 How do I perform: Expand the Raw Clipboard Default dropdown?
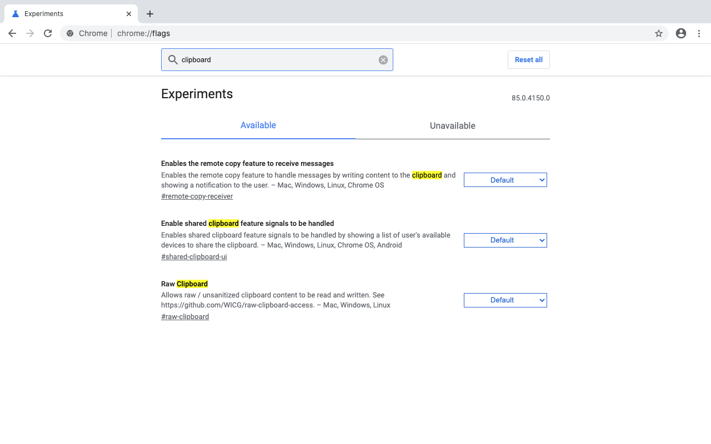tap(505, 300)
